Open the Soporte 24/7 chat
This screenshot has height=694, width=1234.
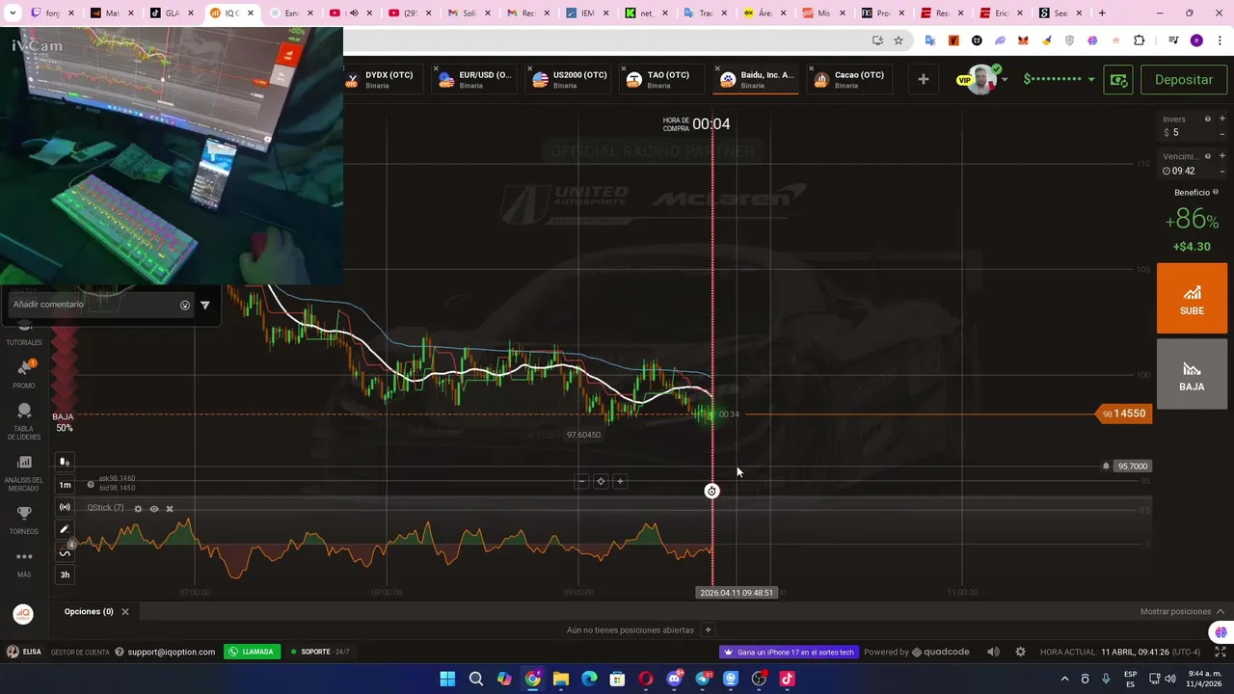[319, 652]
